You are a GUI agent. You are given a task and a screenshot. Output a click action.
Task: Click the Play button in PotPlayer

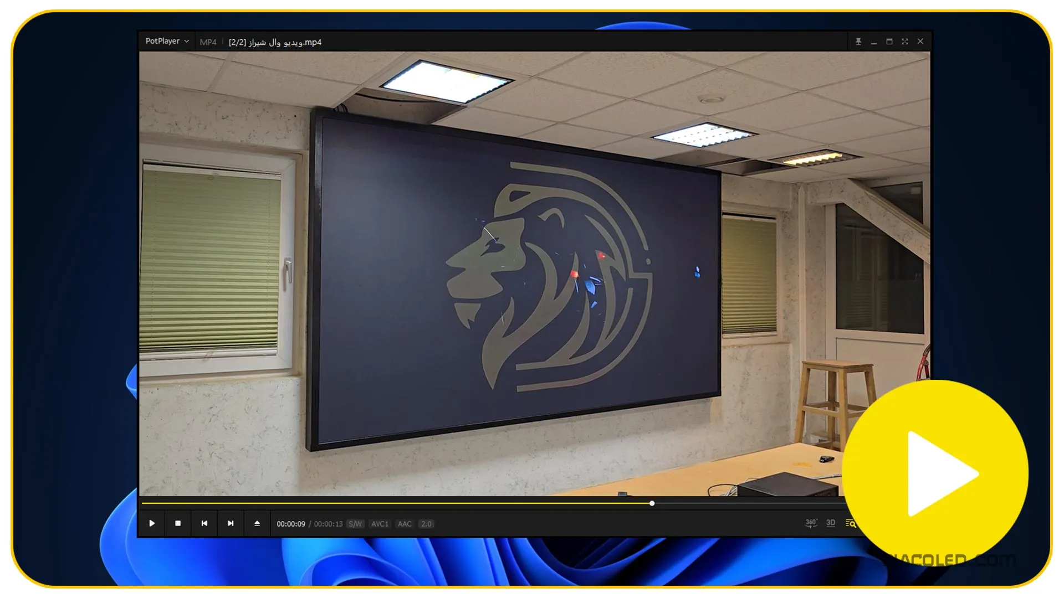152,523
